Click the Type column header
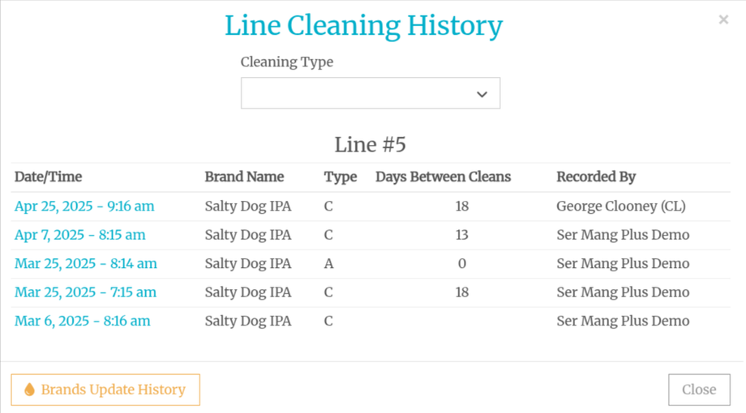The image size is (746, 413). 341,177
